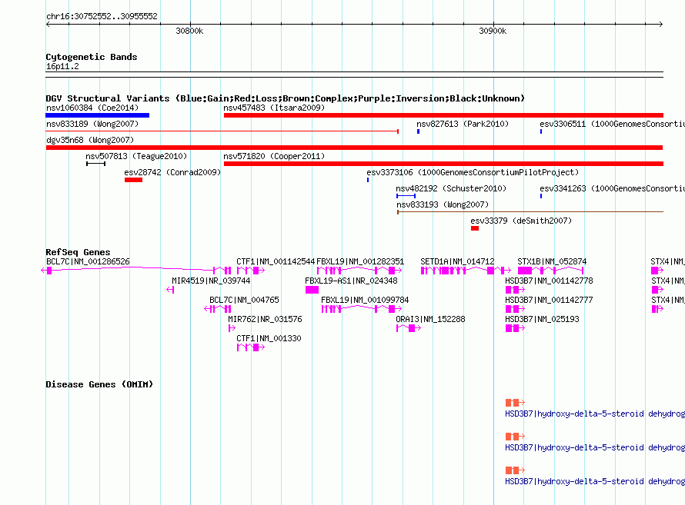Viewport: 685px width, 505px height.
Task: Select the Cytogenetic Bands track title
Action: pos(92,57)
